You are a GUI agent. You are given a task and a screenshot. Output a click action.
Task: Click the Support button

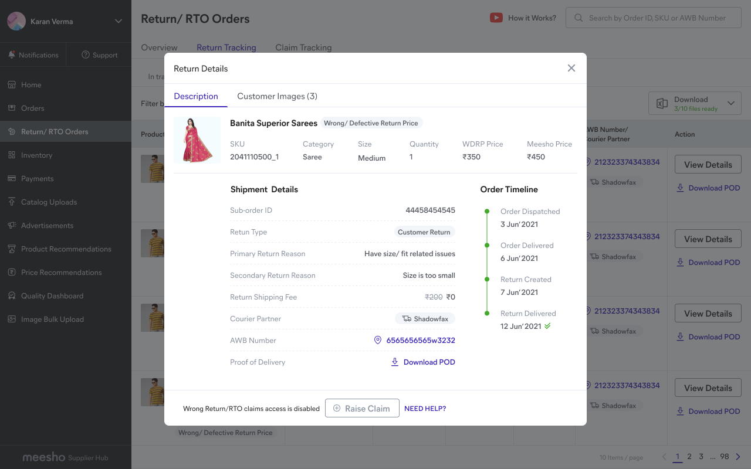99,55
